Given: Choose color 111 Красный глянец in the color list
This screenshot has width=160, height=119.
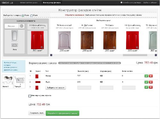Looking at the screenshot, I should click(132, 40).
